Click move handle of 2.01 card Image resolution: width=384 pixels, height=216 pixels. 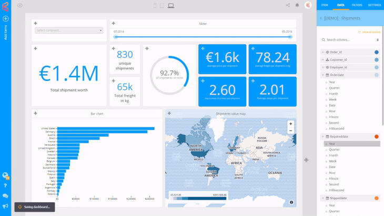(x=253, y=81)
